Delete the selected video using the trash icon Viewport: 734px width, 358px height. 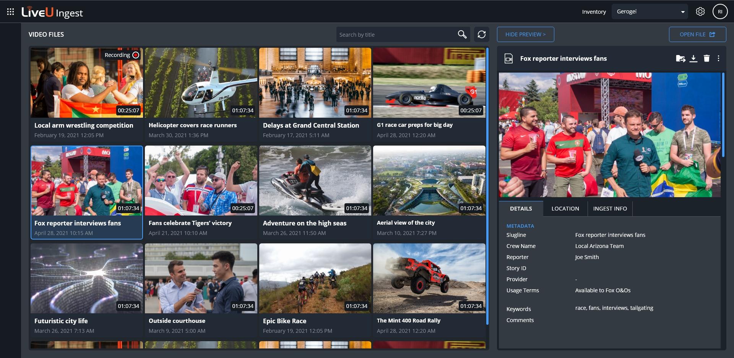(707, 58)
